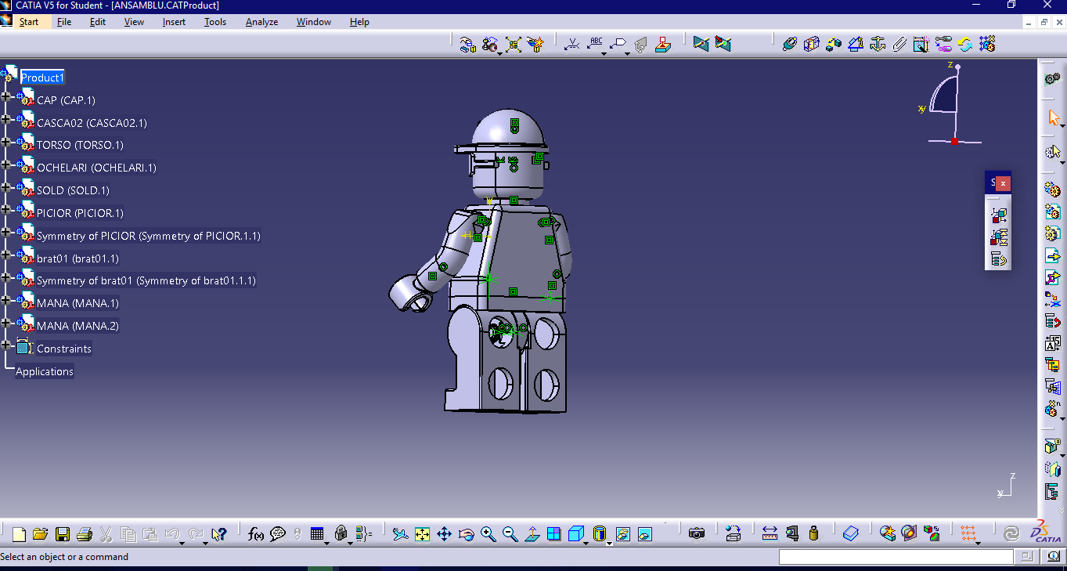Open the view cube dropdown arrow
Viewport: 1067px width, 571px height.
[x=587, y=542]
